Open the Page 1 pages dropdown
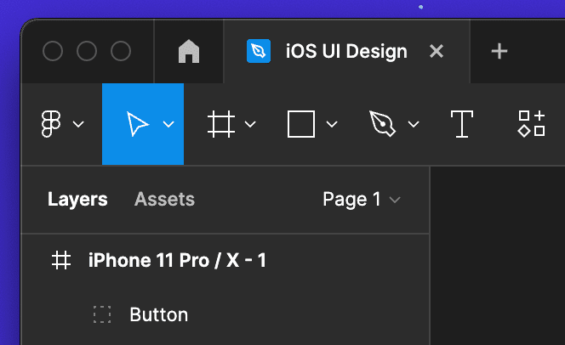The image size is (565, 345). click(362, 200)
